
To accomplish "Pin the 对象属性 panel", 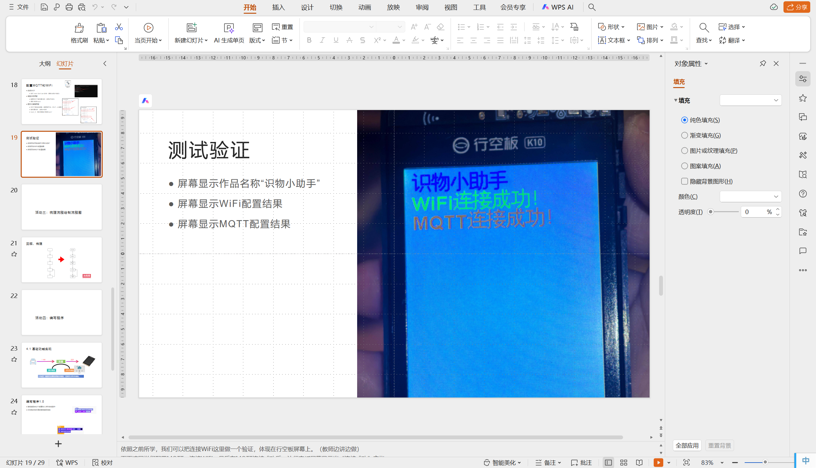I will [x=763, y=63].
